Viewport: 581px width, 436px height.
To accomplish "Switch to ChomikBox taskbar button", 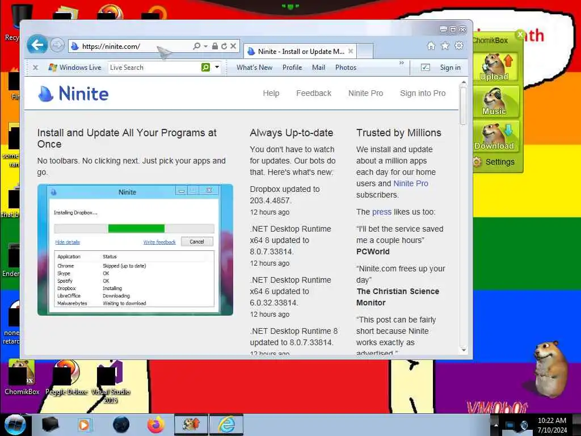I will [x=191, y=425].
